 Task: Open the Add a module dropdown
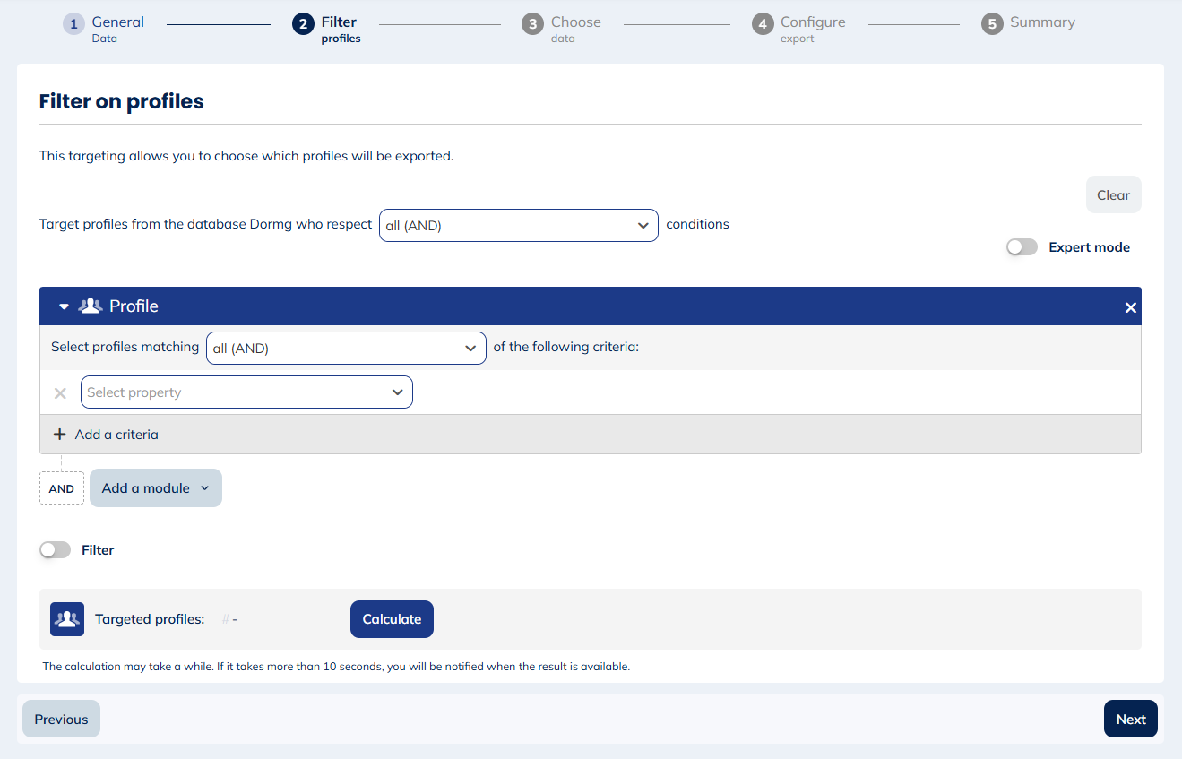tap(155, 487)
